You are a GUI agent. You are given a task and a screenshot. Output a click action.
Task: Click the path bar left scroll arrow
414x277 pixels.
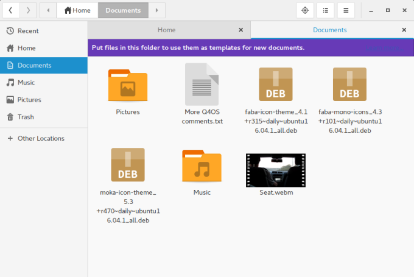click(48, 10)
